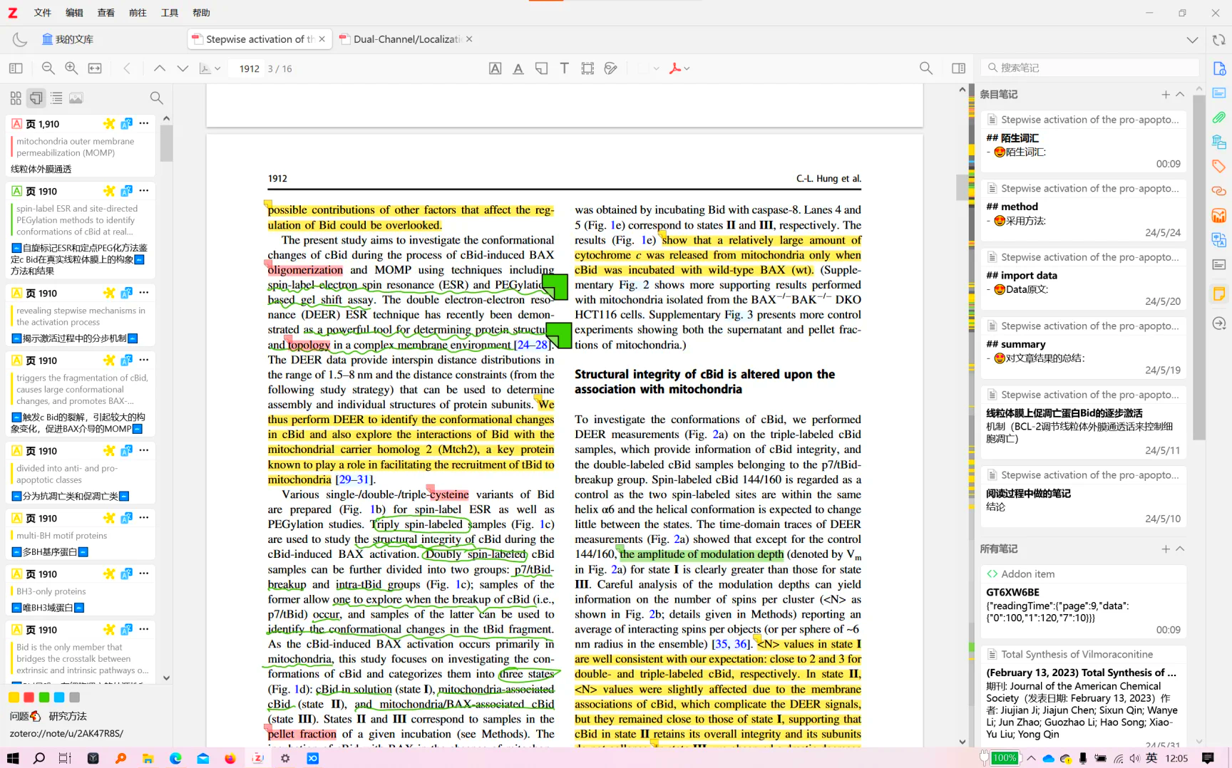1232x768 pixels.
Task: Open Windows Start menu
Action: click(x=13, y=758)
